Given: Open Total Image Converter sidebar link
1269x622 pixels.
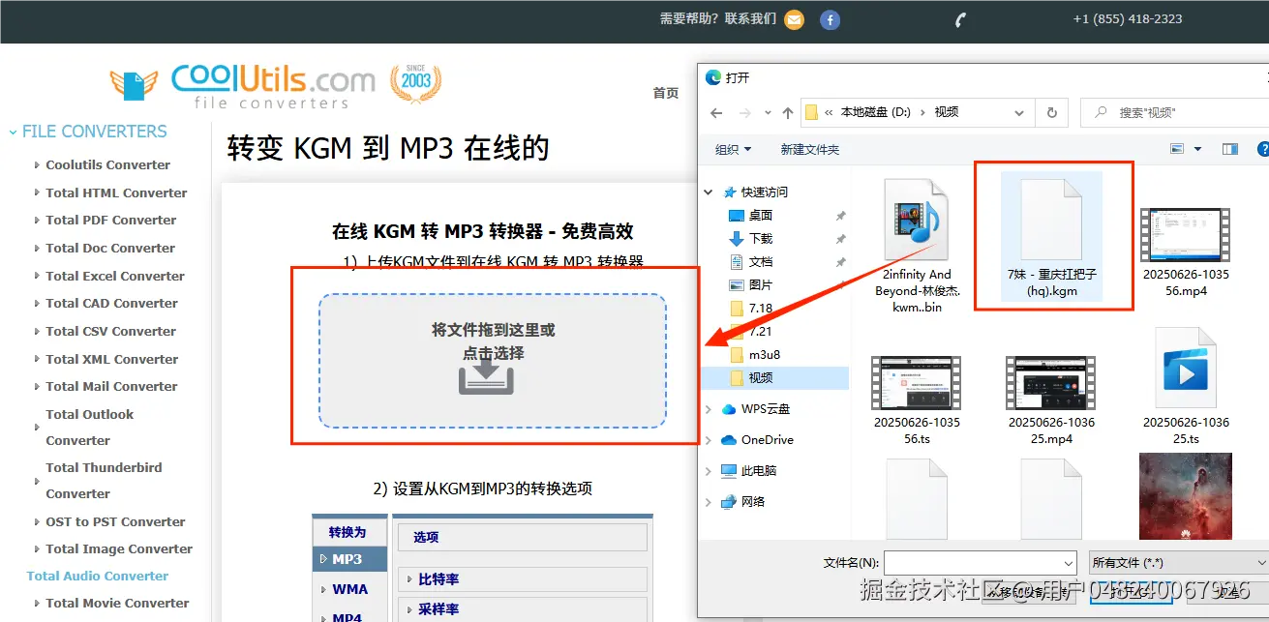Looking at the screenshot, I should [x=119, y=549].
